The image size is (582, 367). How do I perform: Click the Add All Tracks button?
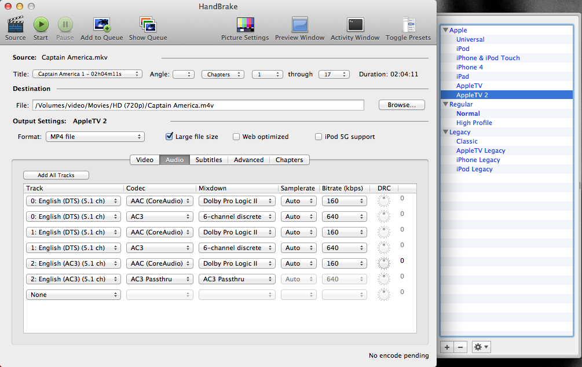56,175
